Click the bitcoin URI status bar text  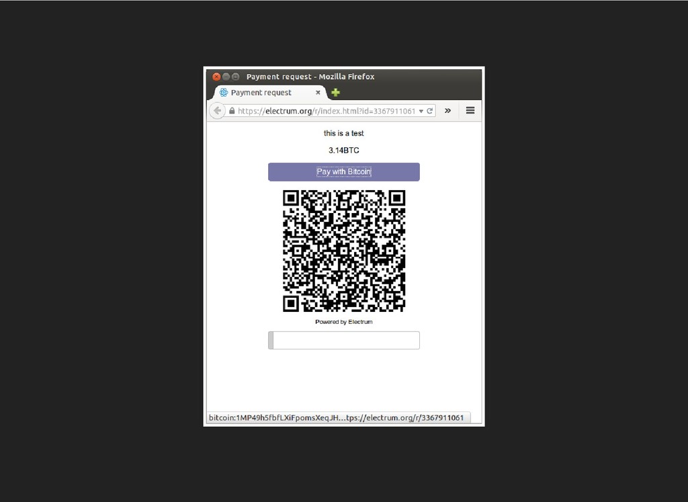tap(337, 418)
